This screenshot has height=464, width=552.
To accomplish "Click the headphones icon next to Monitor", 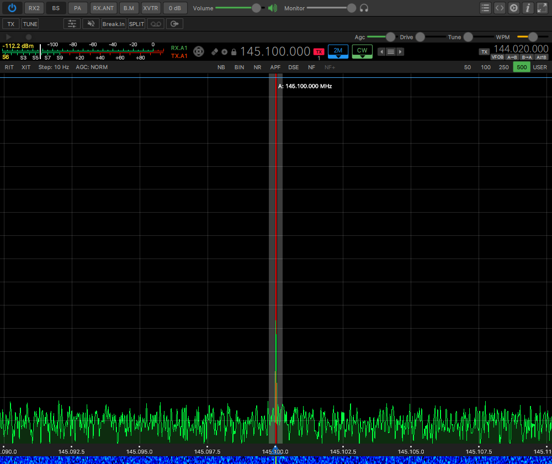I will click(x=364, y=8).
